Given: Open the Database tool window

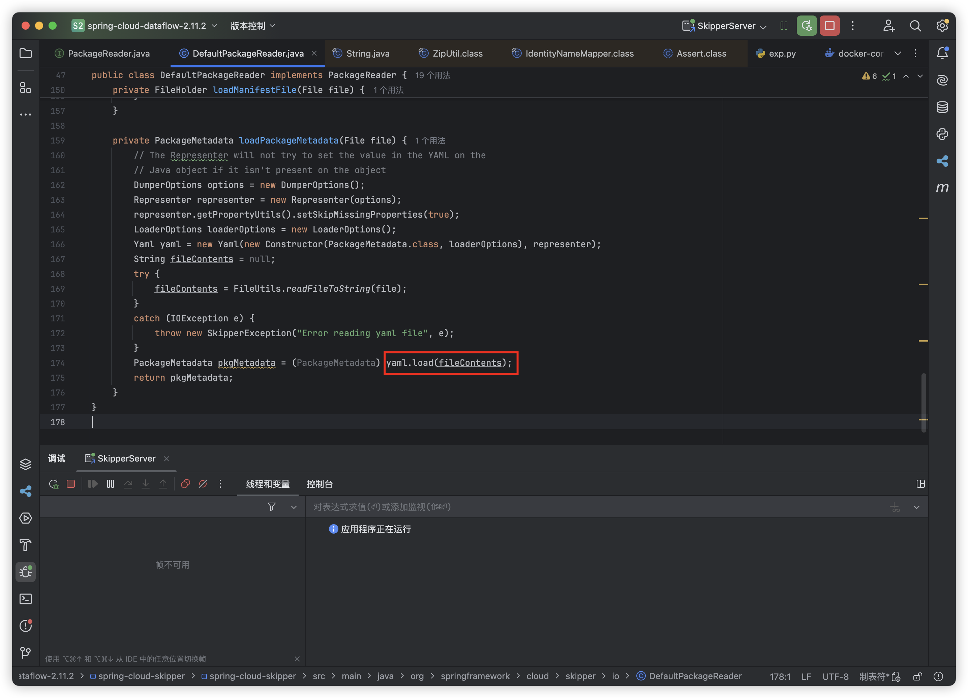Looking at the screenshot, I should 942,107.
